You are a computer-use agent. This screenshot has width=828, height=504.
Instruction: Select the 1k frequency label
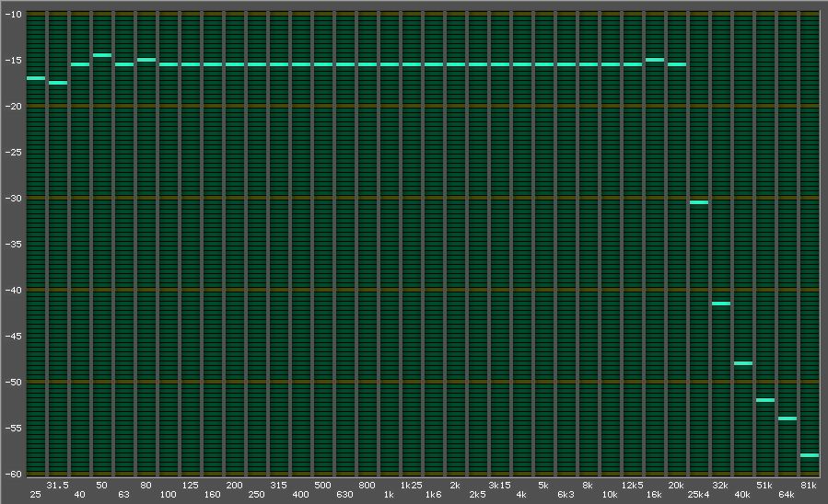click(x=390, y=495)
